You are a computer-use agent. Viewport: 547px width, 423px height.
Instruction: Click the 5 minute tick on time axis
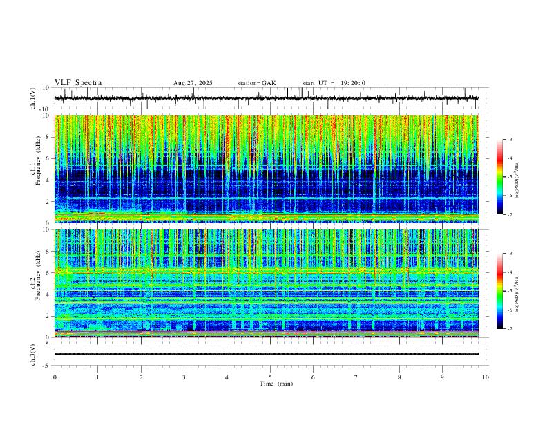point(270,377)
